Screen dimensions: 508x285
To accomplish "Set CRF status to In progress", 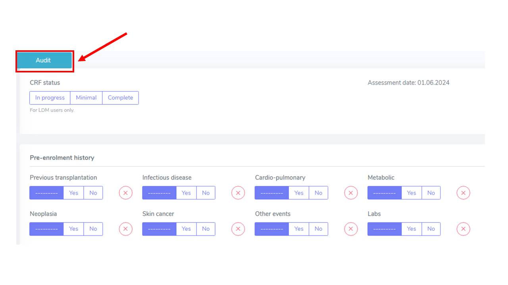I will (50, 98).
